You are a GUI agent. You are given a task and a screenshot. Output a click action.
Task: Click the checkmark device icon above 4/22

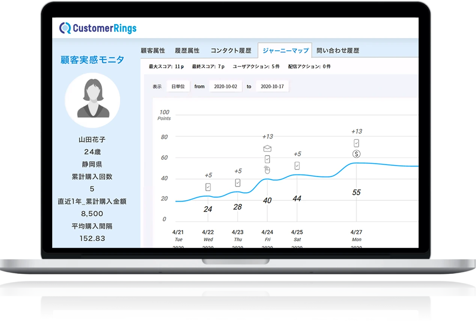click(x=208, y=187)
